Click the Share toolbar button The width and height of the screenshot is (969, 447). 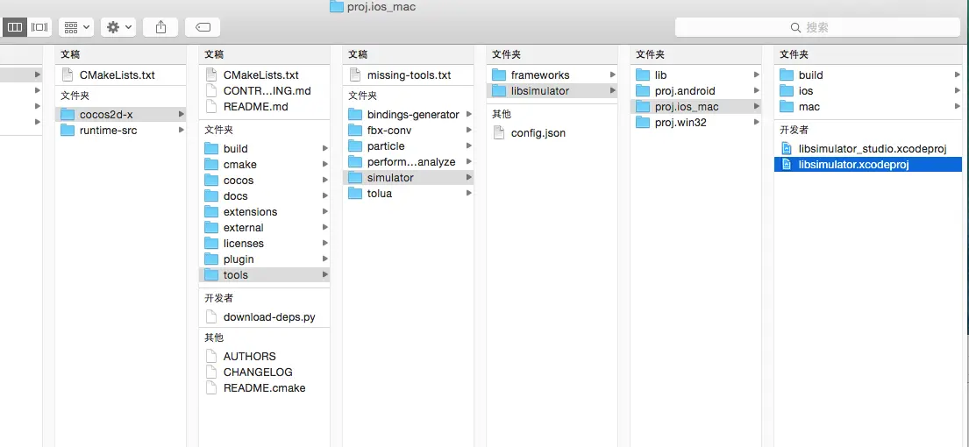[160, 27]
